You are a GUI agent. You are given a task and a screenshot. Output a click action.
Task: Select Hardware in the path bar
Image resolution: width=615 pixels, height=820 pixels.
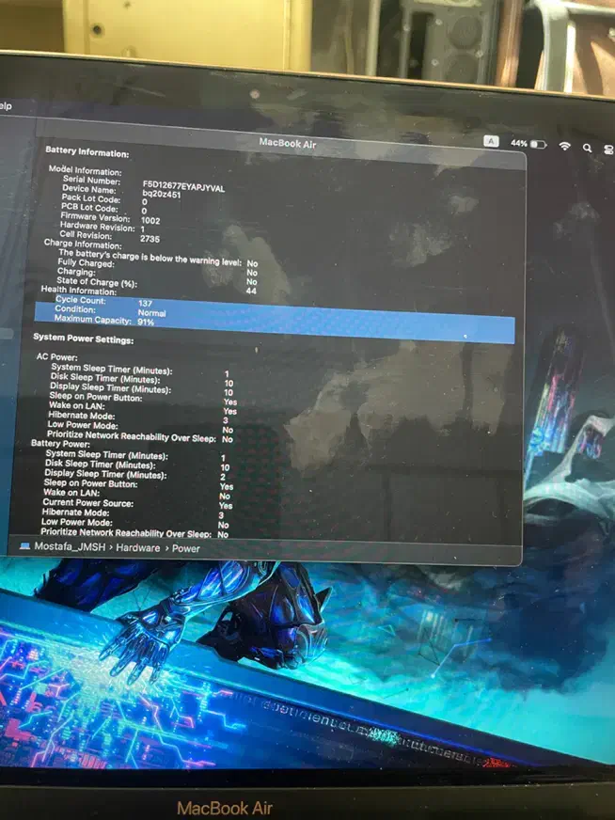(137, 547)
